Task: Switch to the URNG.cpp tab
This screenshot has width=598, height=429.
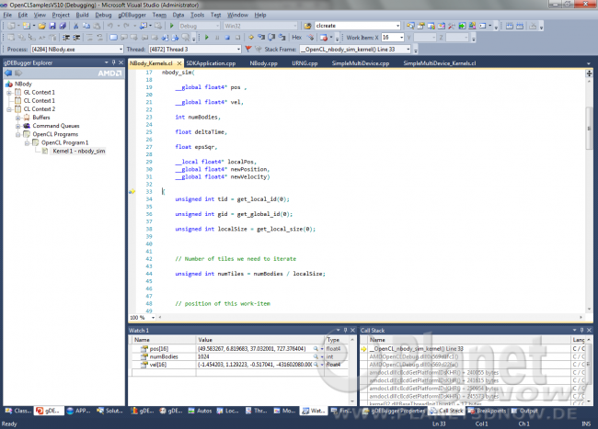Action: pyautogui.click(x=305, y=63)
